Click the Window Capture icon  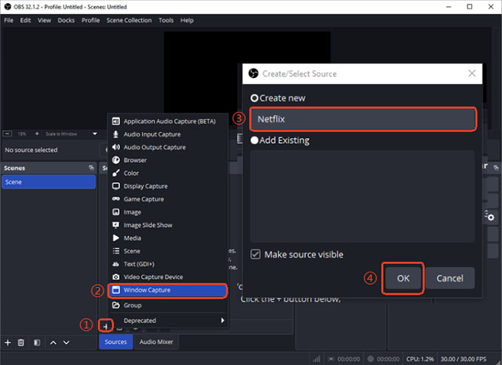coord(116,290)
